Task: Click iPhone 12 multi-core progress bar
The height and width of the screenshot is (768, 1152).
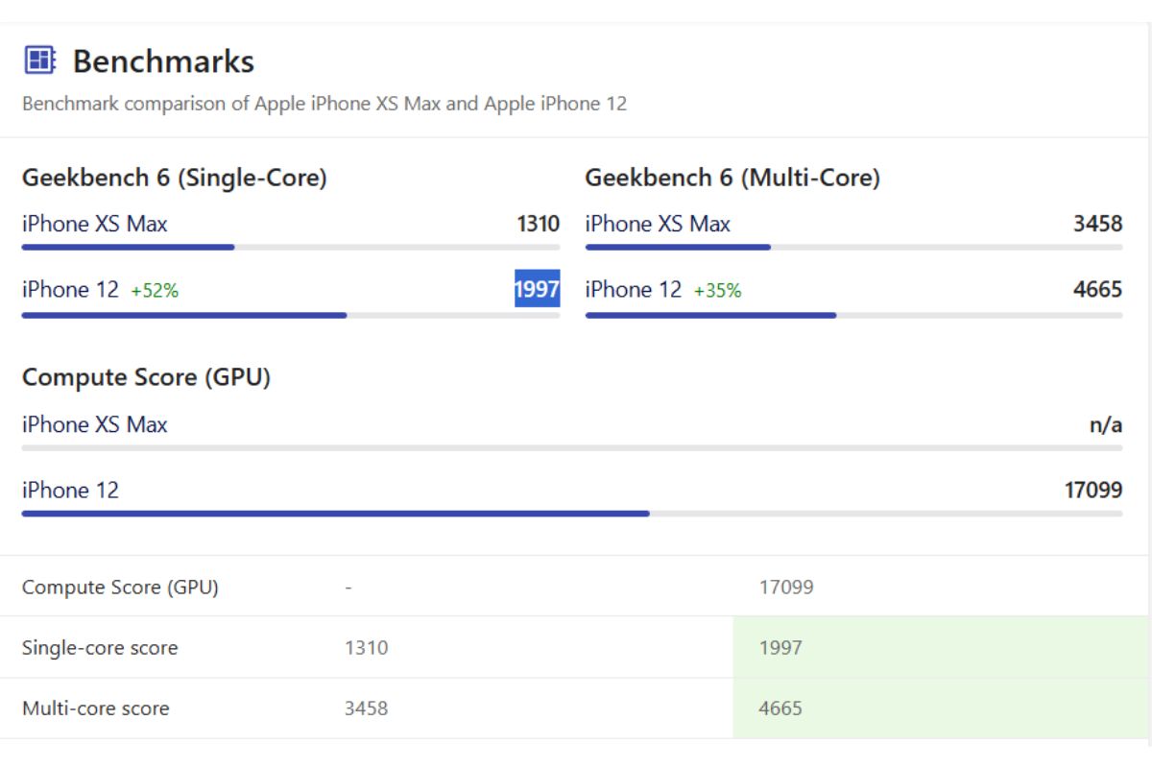Action: (x=710, y=315)
